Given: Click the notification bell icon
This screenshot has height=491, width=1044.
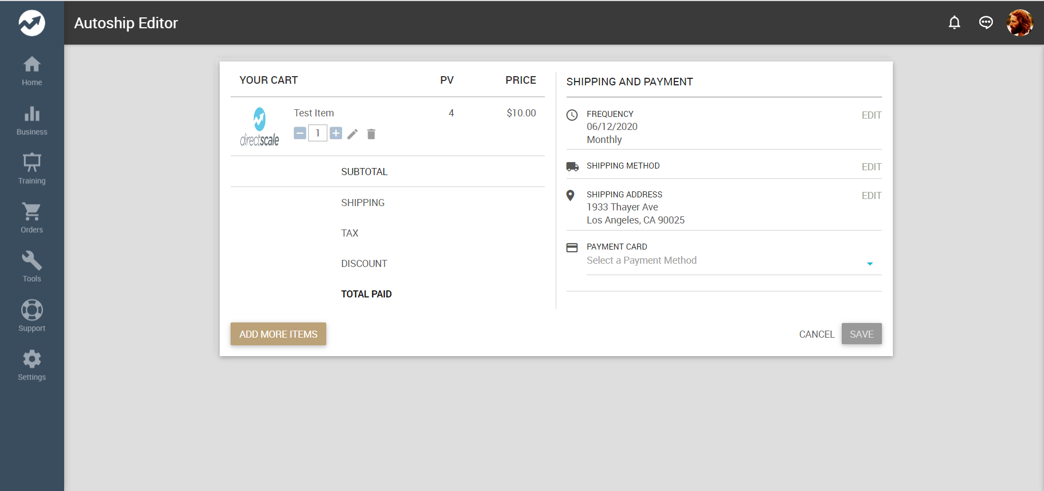Looking at the screenshot, I should tap(954, 23).
